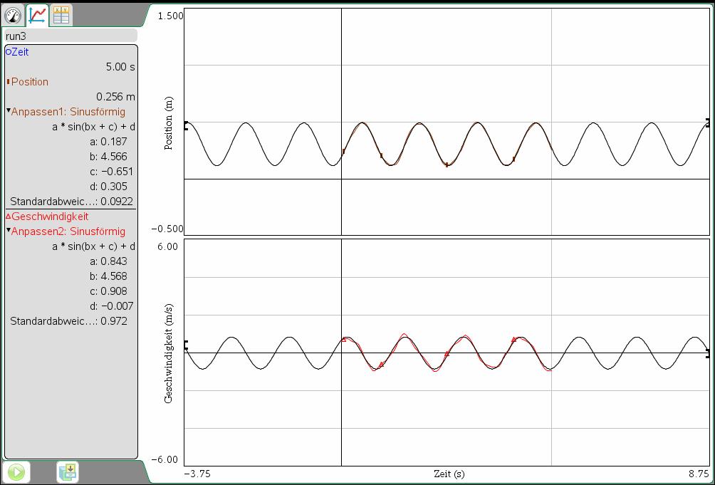Edit the 6.00 maximum on velocity axis
The height and width of the screenshot is (485, 715).
(x=168, y=246)
